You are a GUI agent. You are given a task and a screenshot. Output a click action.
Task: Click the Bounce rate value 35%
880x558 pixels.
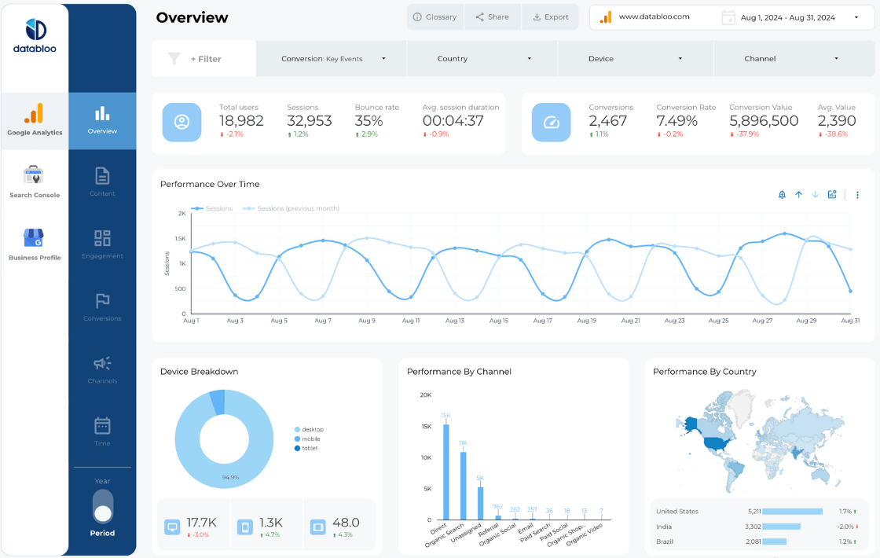[x=368, y=121]
